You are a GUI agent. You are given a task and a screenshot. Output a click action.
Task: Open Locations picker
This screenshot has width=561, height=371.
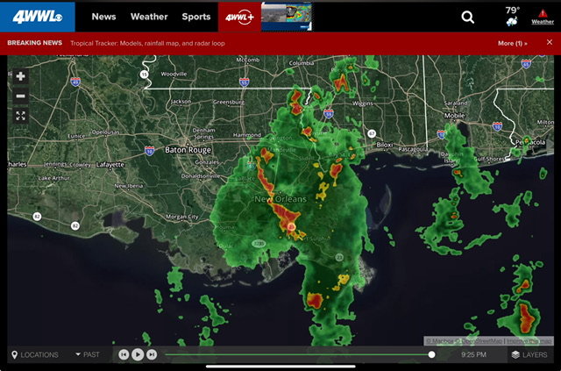(x=35, y=355)
